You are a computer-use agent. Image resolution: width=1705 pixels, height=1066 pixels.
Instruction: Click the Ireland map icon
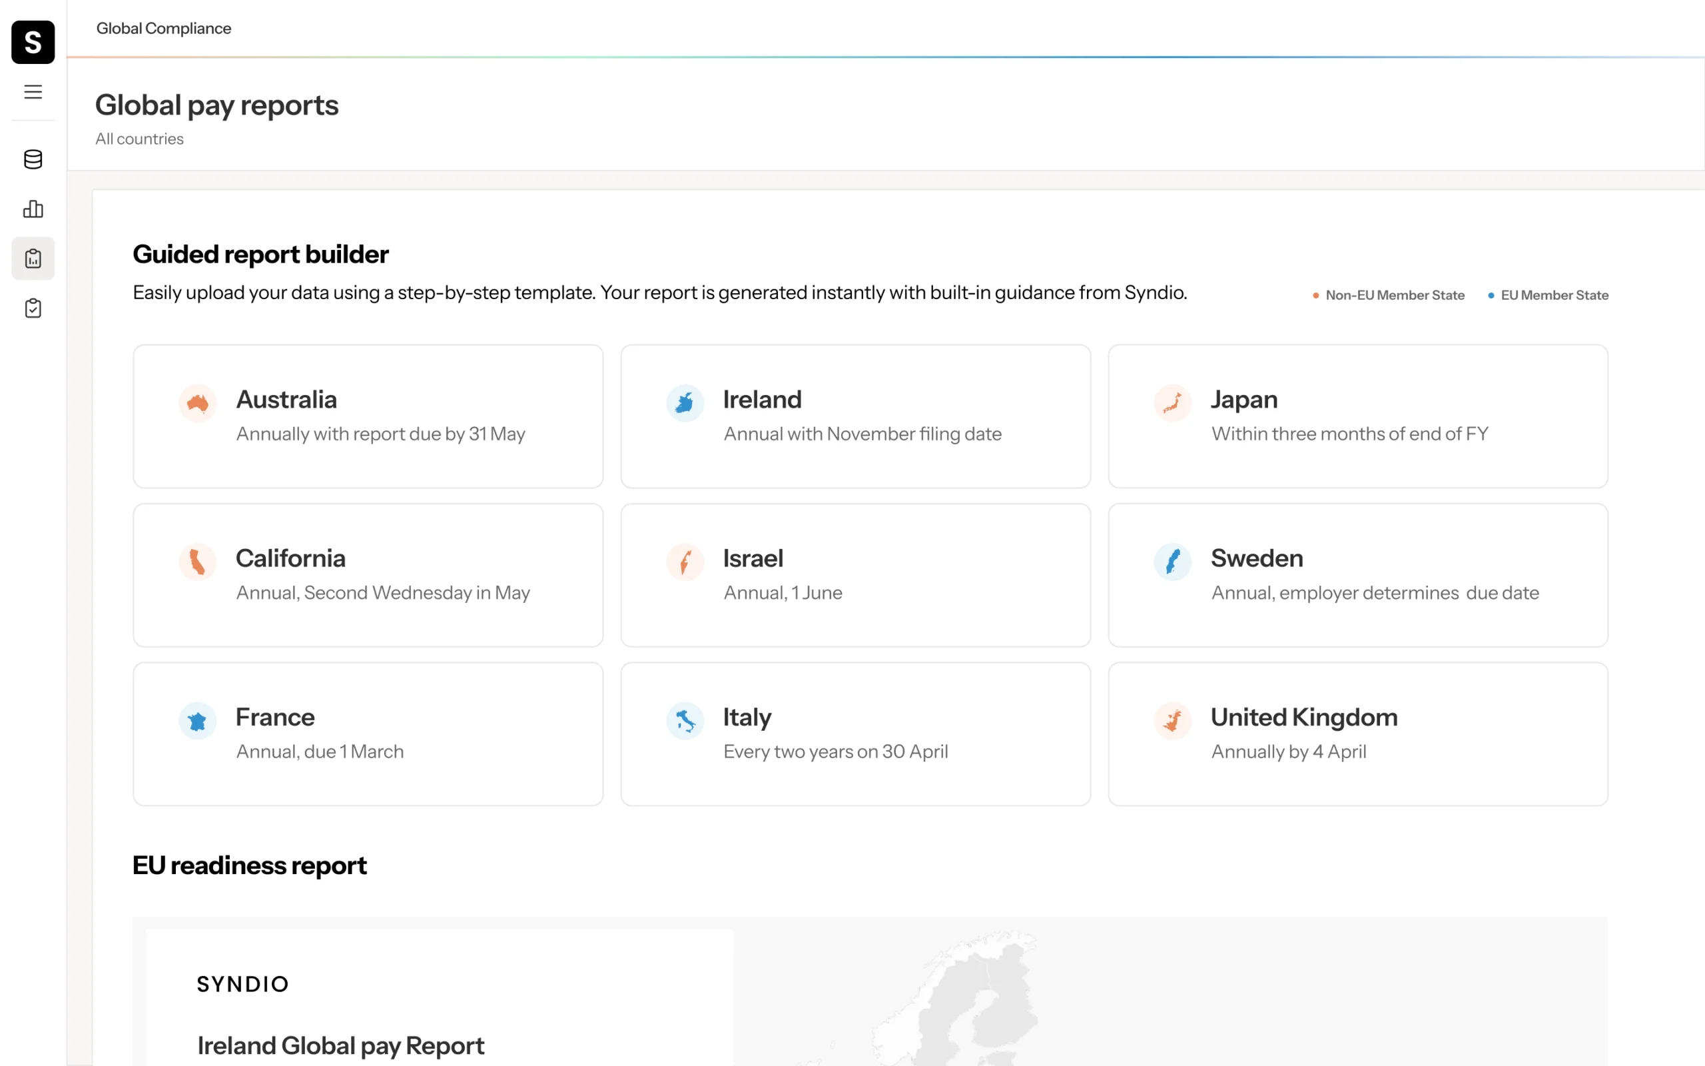[685, 403]
